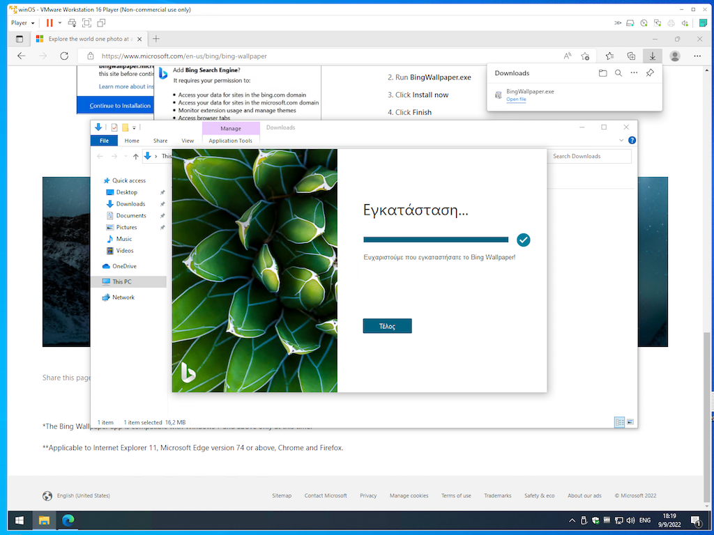
Task: Click the Search Downloads field in Explorer
Action: pos(590,156)
